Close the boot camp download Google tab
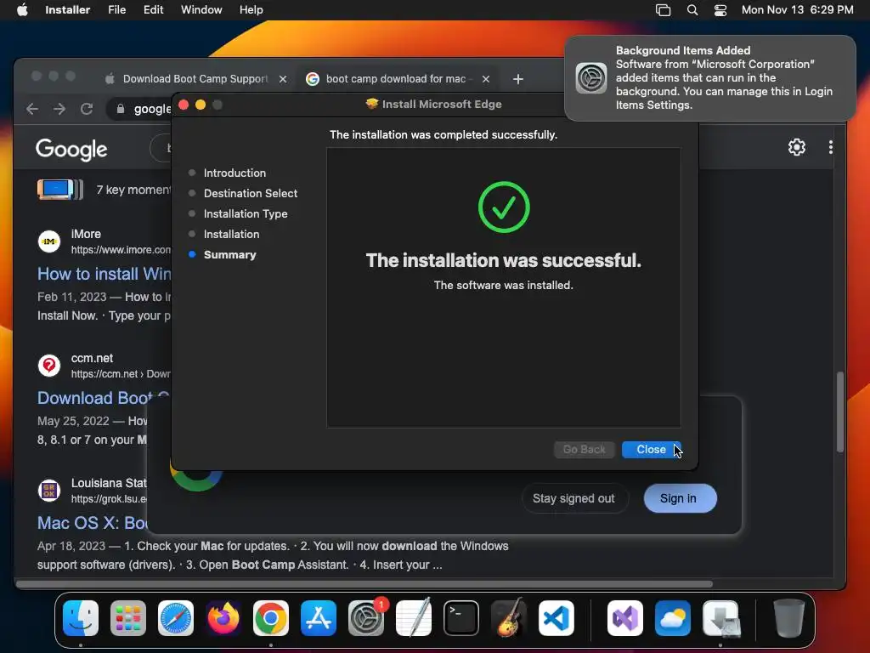870x653 pixels. pos(486,79)
